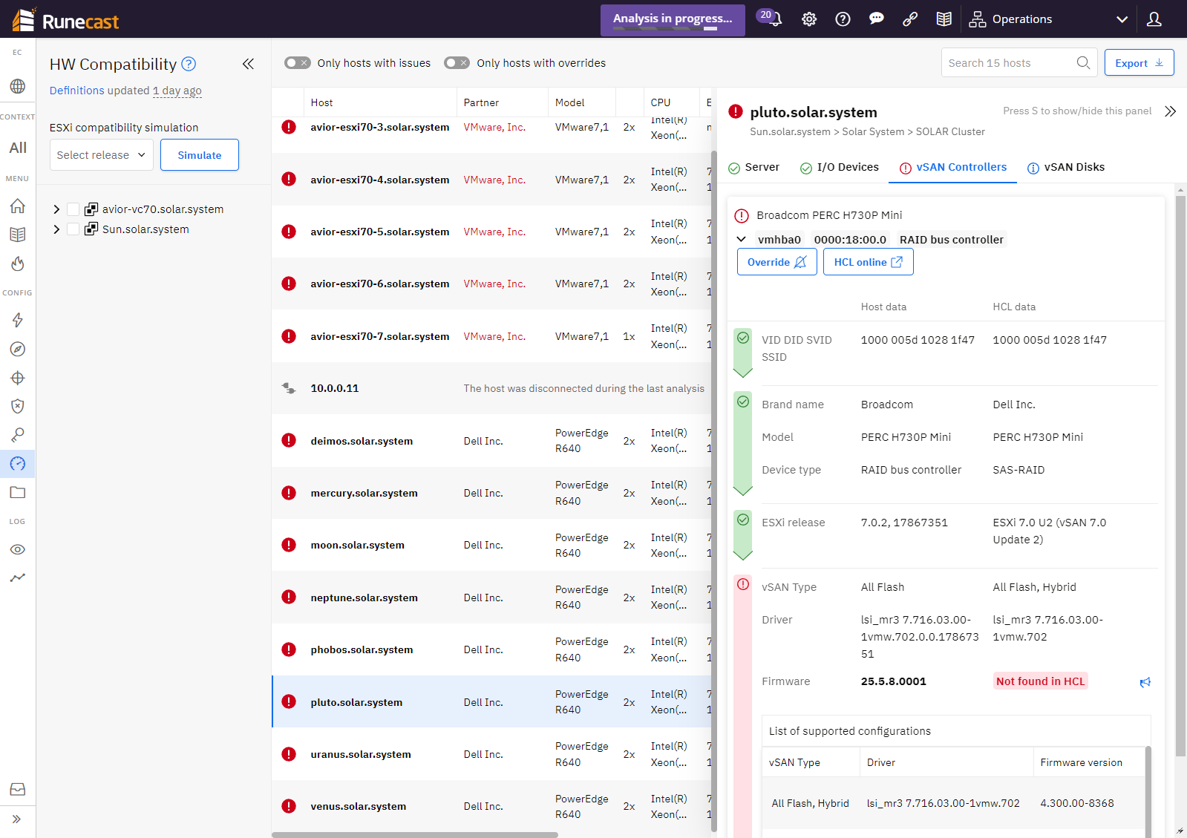Open the feedback chat bubble icon

tap(877, 19)
